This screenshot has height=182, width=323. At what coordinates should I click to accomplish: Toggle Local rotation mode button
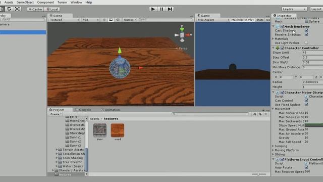[x=52, y=9]
